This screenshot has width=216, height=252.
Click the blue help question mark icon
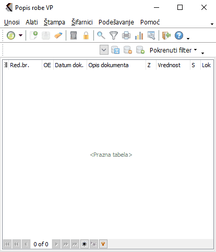point(179,35)
